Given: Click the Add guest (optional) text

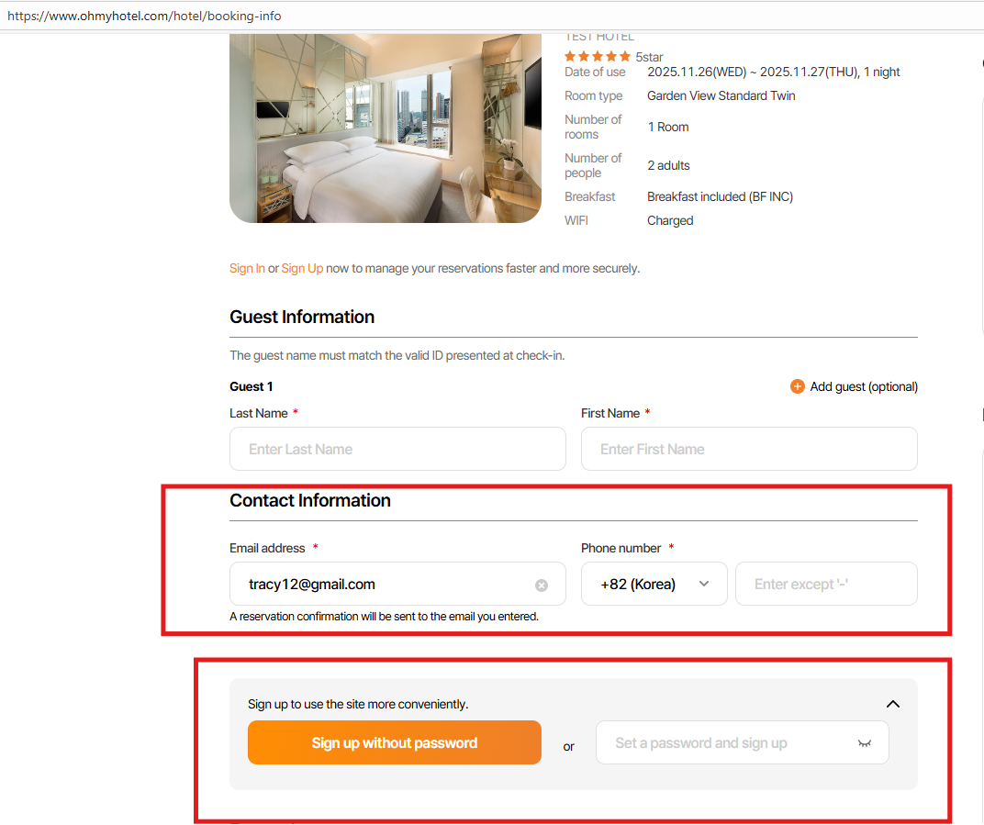Looking at the screenshot, I should (x=864, y=386).
